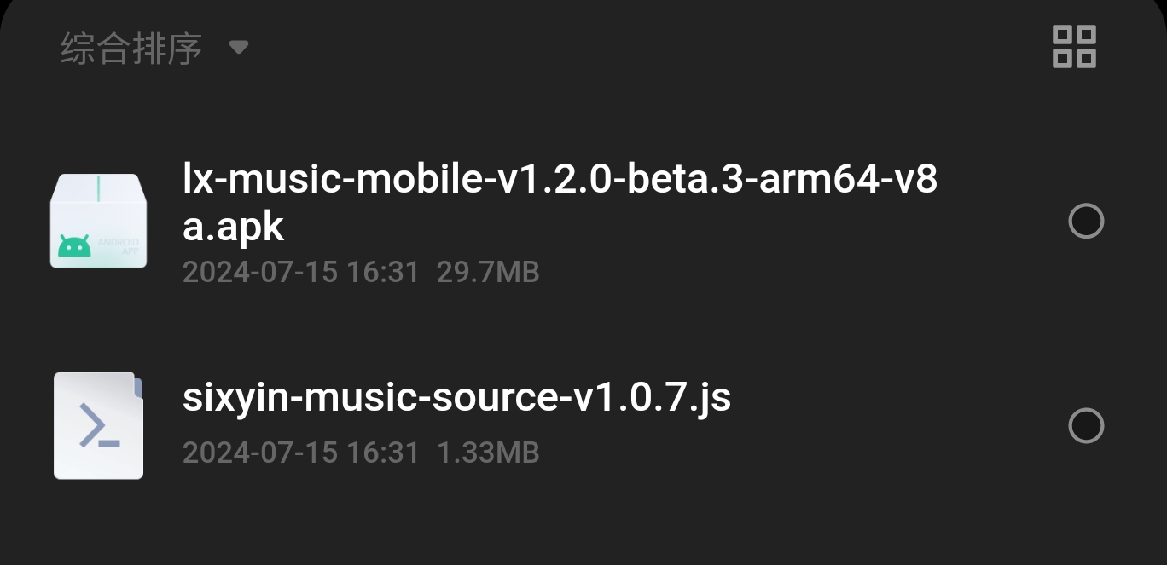Click the 29.7MB file size text
Image resolution: width=1167 pixels, height=565 pixels.
[488, 272]
